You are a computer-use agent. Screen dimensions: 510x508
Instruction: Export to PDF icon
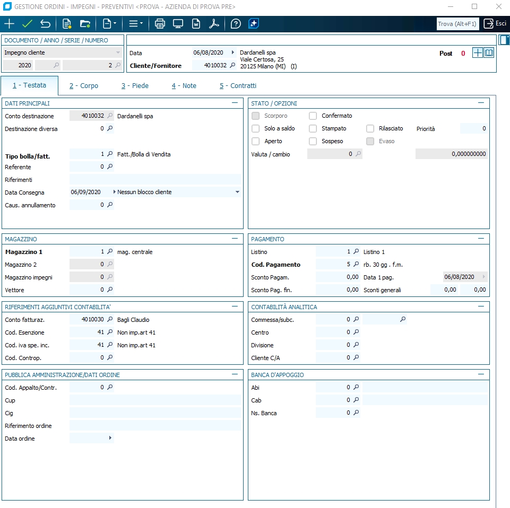(x=213, y=24)
